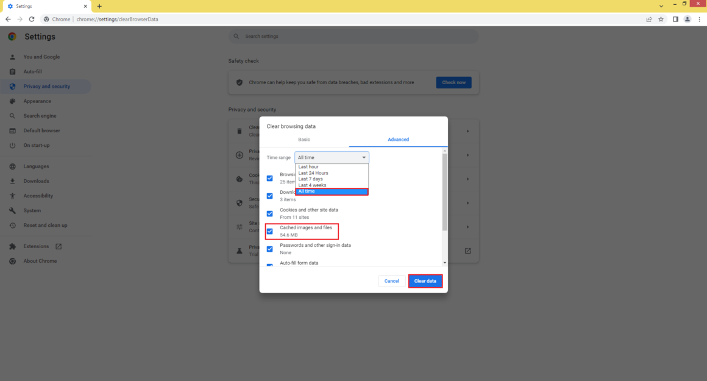707x381 pixels.
Task: Uncheck Browsing history
Action: click(269, 178)
